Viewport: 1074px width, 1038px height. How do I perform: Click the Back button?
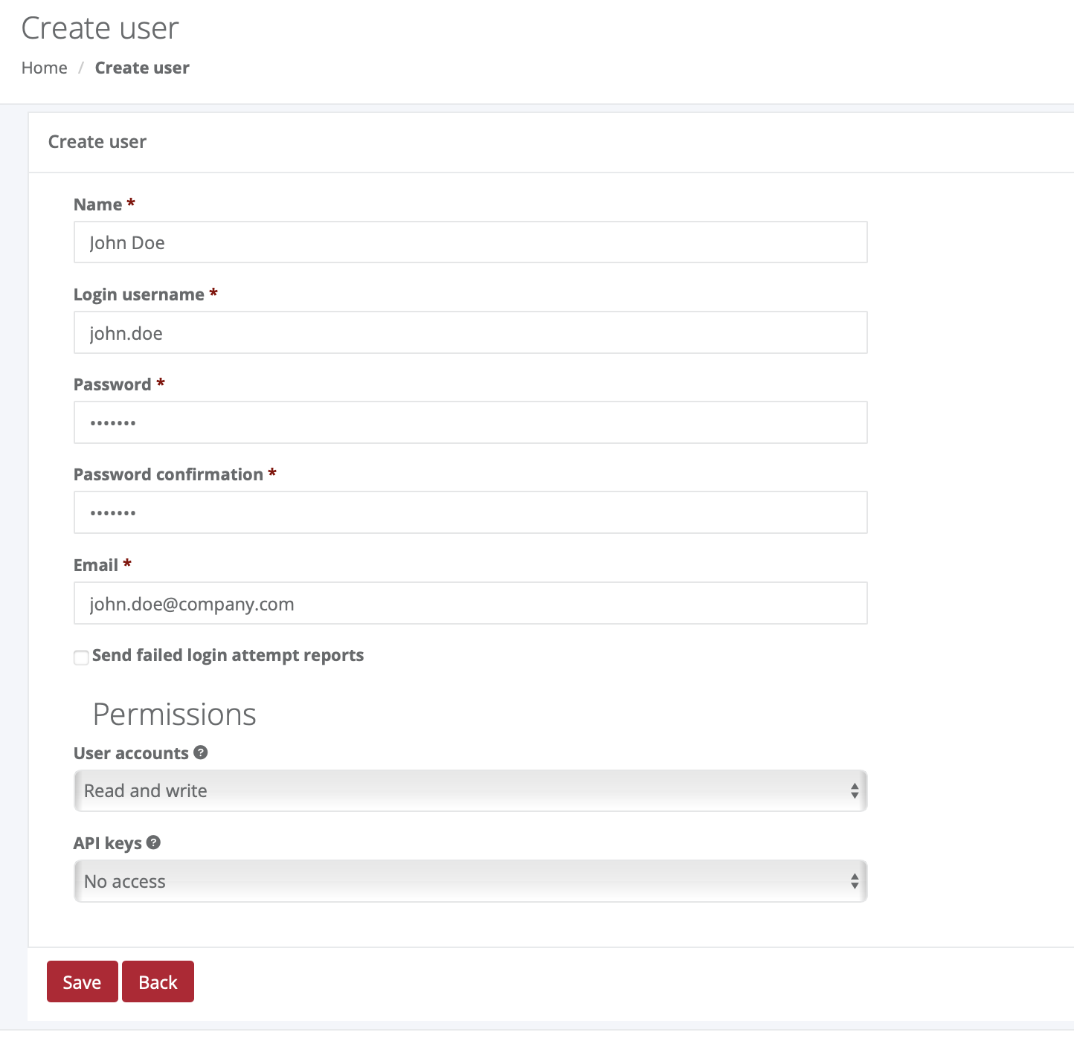[x=158, y=981]
